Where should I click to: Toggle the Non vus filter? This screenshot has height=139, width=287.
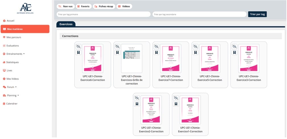65,6
